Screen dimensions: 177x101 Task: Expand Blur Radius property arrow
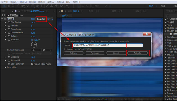[x=5, y=22]
